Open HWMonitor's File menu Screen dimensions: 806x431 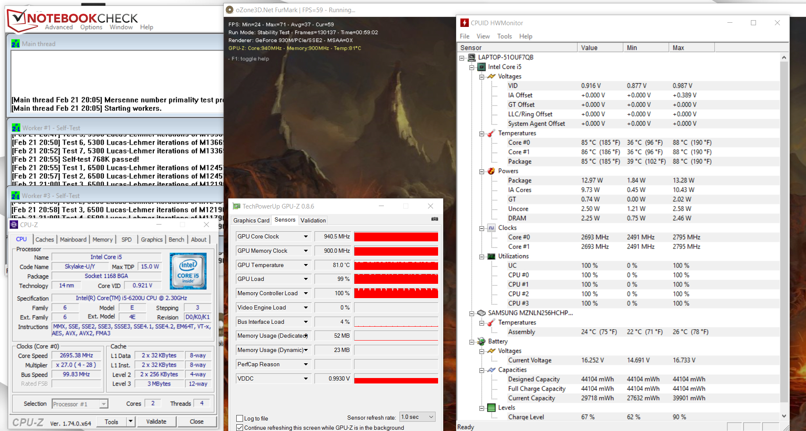click(x=465, y=36)
